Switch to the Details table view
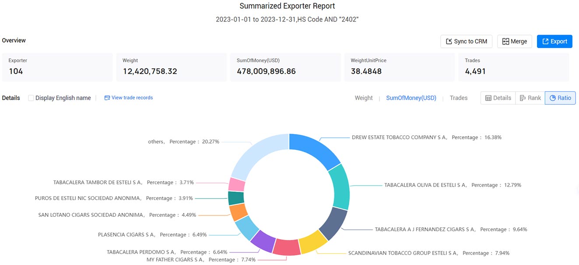 [498, 98]
